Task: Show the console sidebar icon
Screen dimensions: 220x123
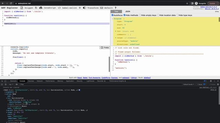Action: [2, 84]
